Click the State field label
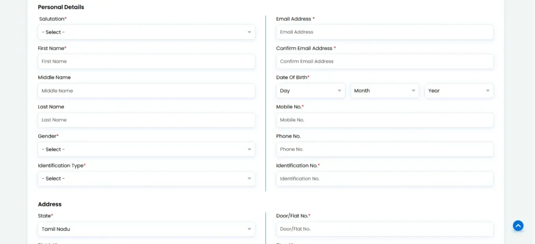Screen dimensions: 535x244 pos(45,216)
